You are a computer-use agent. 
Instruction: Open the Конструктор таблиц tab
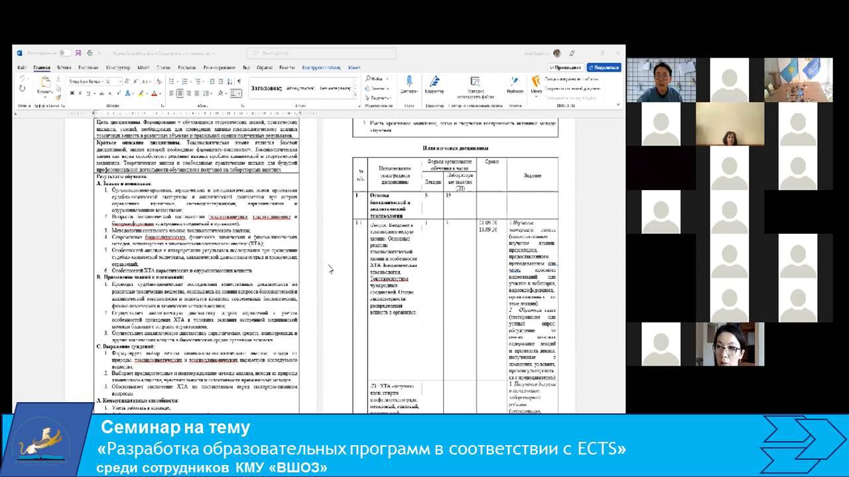(323, 68)
